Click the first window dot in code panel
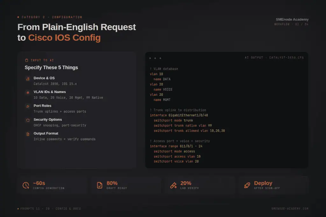The height and width of the screenshot is (217, 326). 150,58
